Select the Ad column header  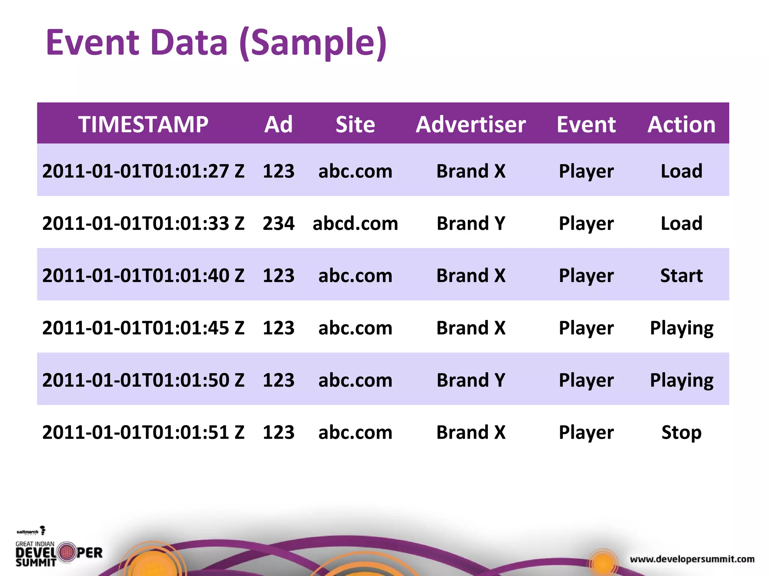coord(278,124)
